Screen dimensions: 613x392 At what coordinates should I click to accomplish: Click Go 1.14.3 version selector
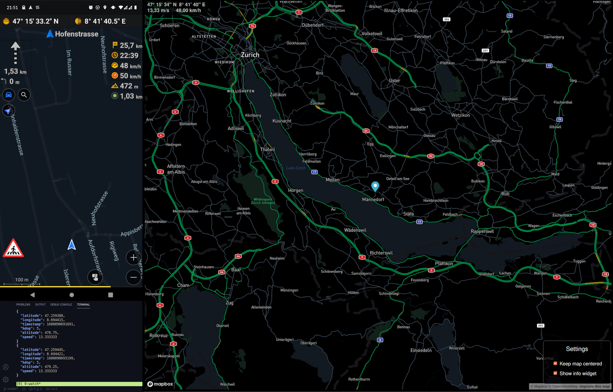coord(52,389)
